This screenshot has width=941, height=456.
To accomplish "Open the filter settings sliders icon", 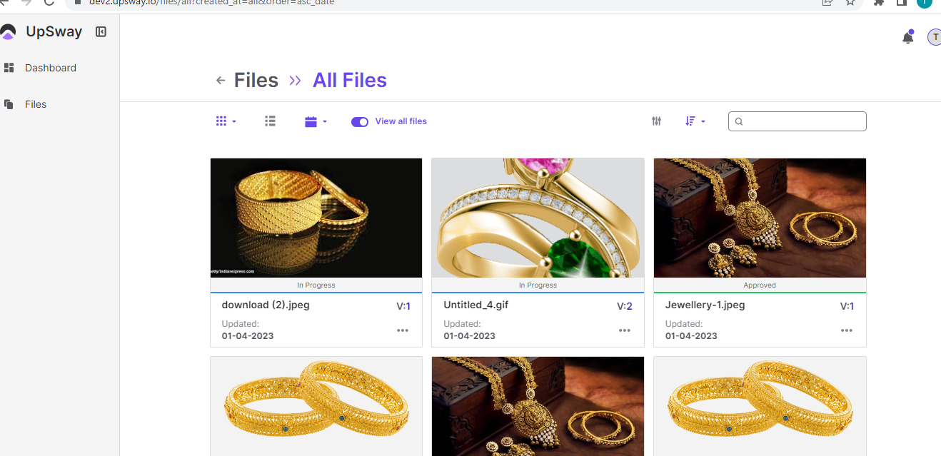I will tap(657, 121).
